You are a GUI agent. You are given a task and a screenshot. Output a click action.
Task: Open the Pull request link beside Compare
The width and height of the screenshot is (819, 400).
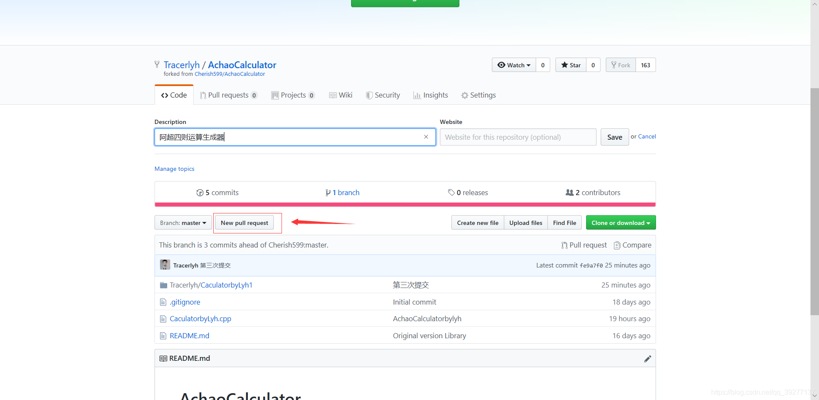click(x=584, y=245)
